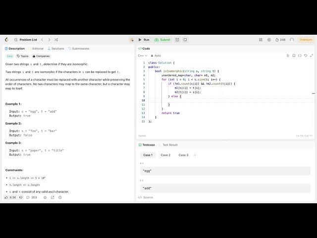Click the curly braces icon in editor toolbar
Viewport: 317px width, 238px height.
(300, 56)
